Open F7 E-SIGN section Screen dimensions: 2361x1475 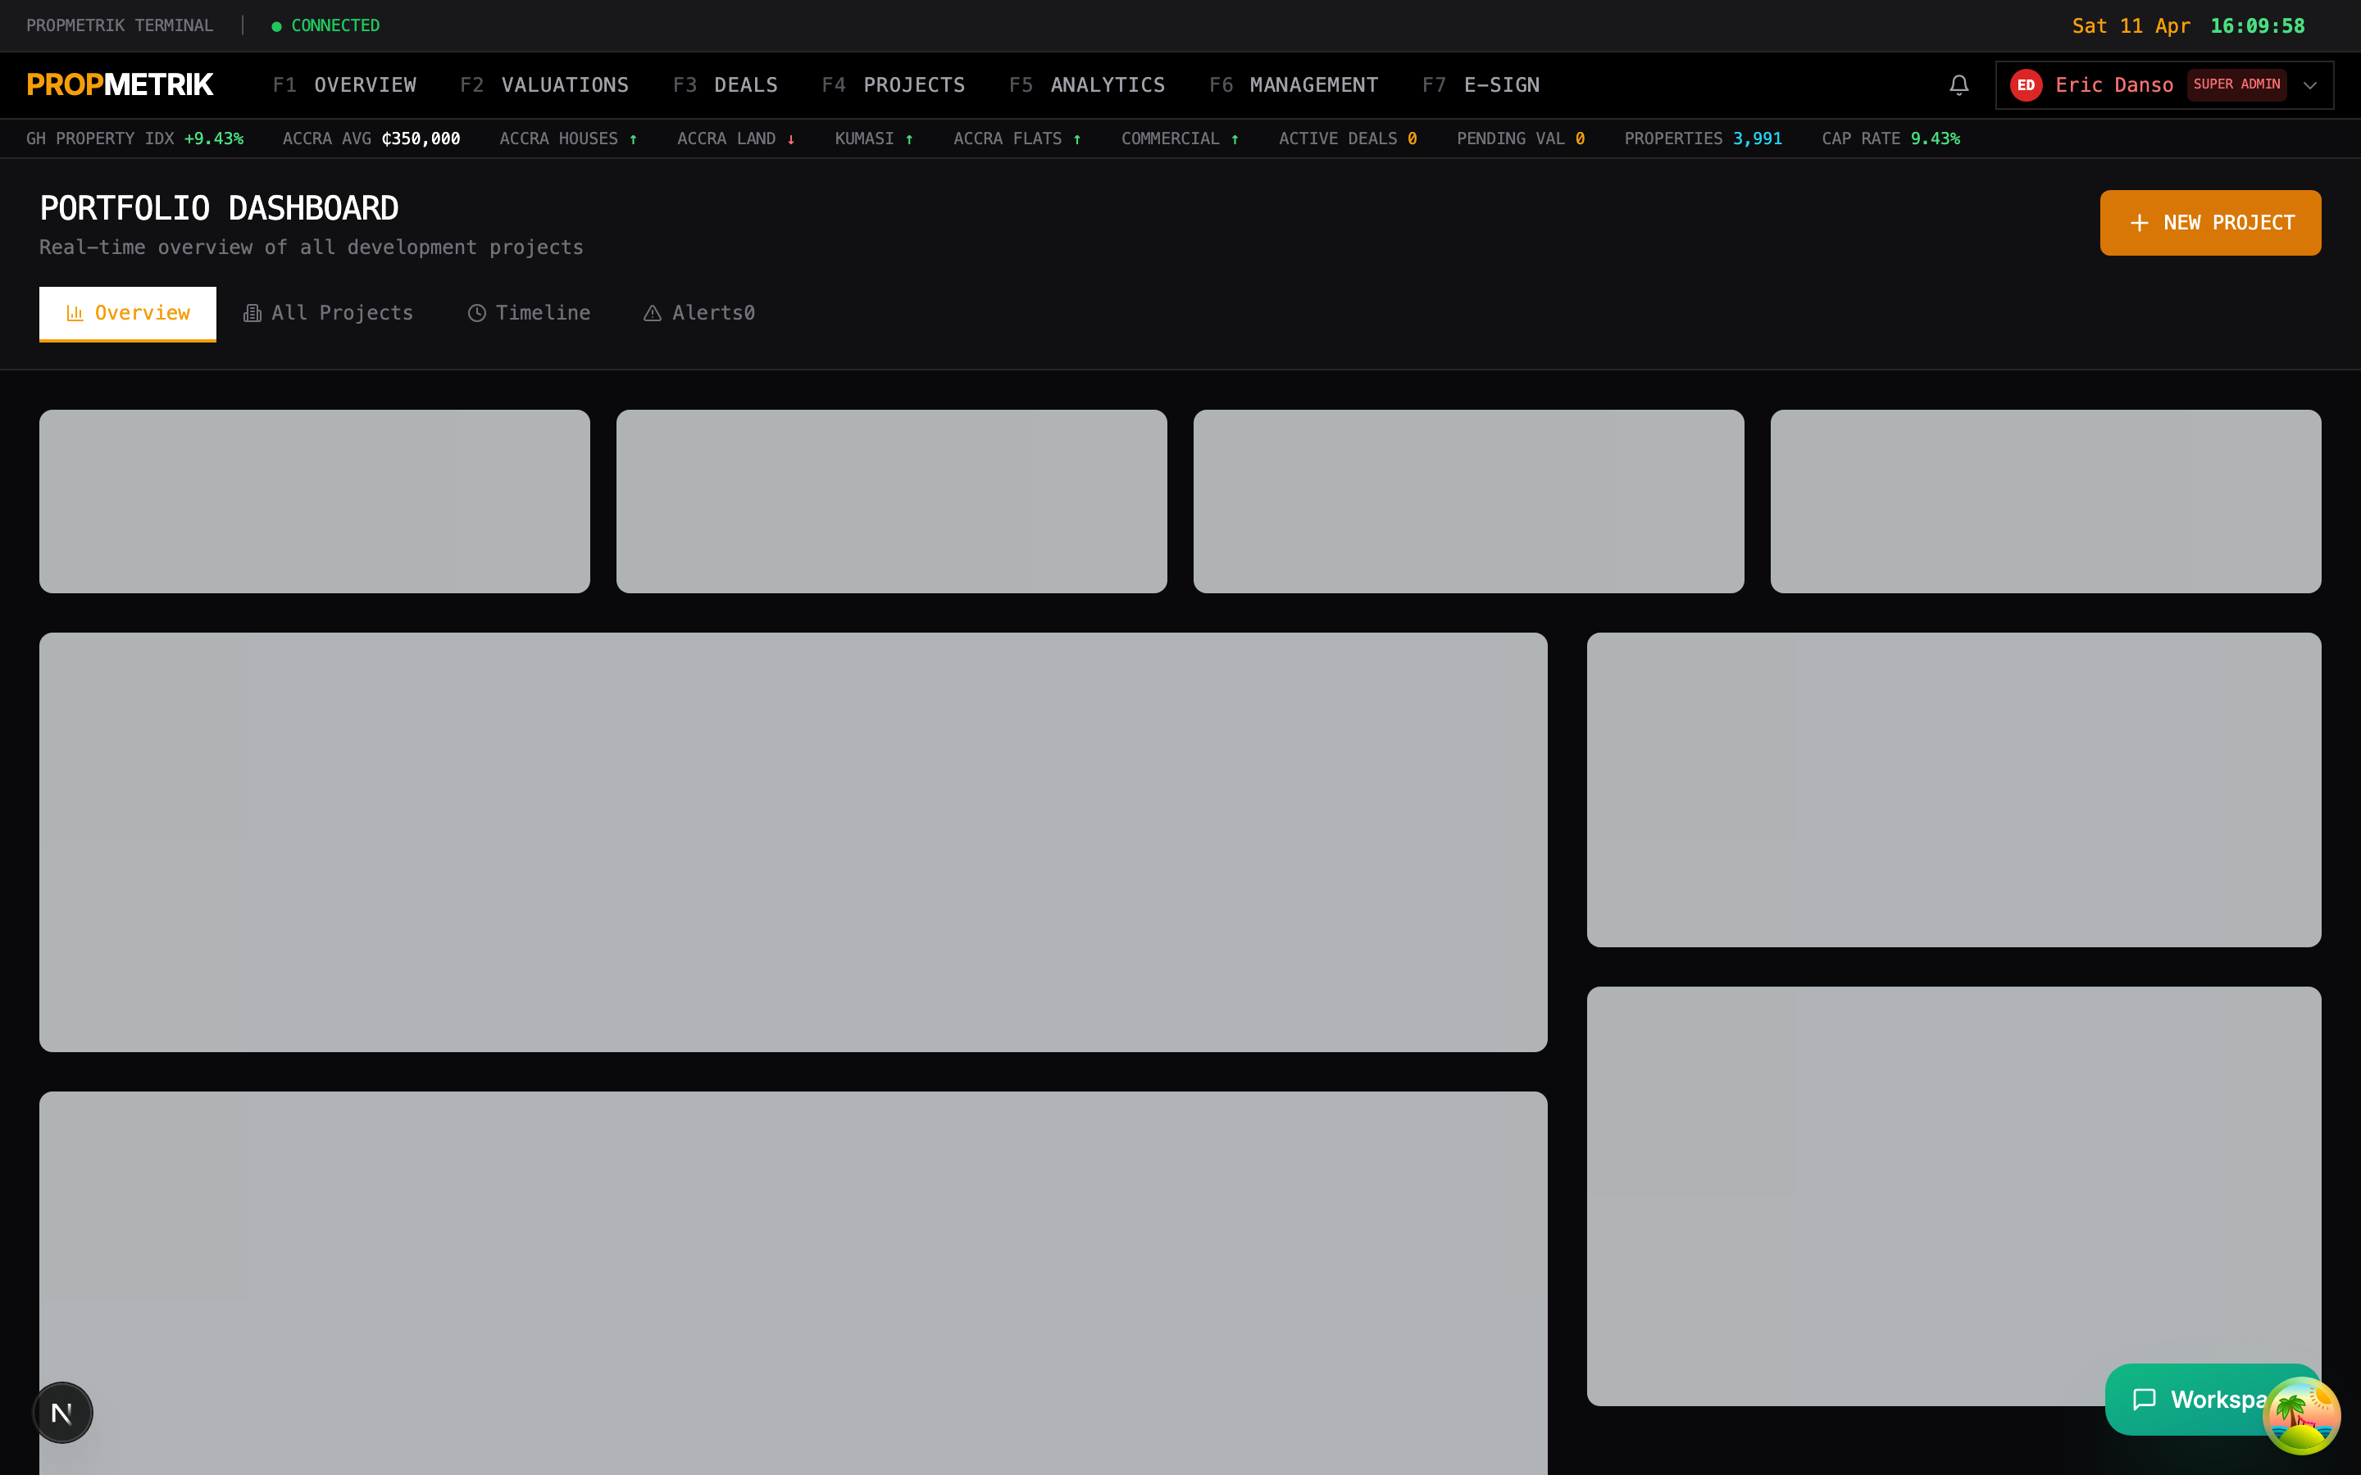click(x=1480, y=85)
